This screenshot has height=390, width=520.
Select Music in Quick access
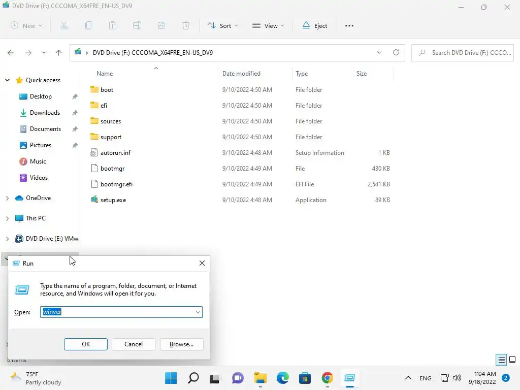point(38,161)
